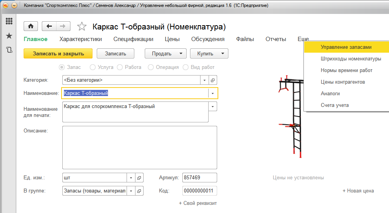Go to home page button
The height and width of the screenshot is (213, 389).
click(31, 26)
